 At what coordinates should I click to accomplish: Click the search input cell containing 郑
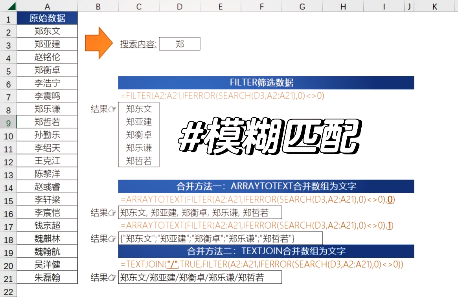pyautogui.click(x=180, y=44)
